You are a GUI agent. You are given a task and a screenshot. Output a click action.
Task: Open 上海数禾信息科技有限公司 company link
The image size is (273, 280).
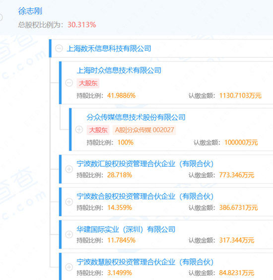[109, 49]
